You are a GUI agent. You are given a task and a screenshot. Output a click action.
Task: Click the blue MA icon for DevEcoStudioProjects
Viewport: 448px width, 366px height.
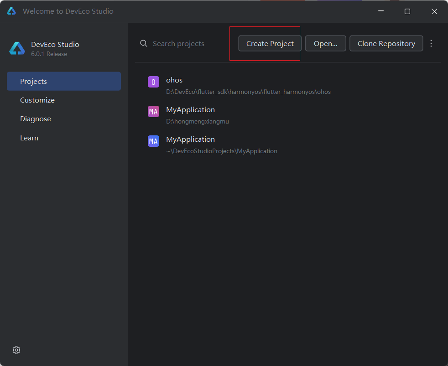153,141
